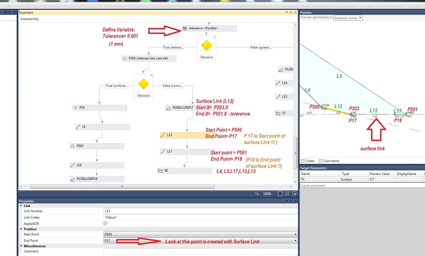Select the L15 link node icon
The width and height of the screenshot is (425, 256).
point(278,97)
